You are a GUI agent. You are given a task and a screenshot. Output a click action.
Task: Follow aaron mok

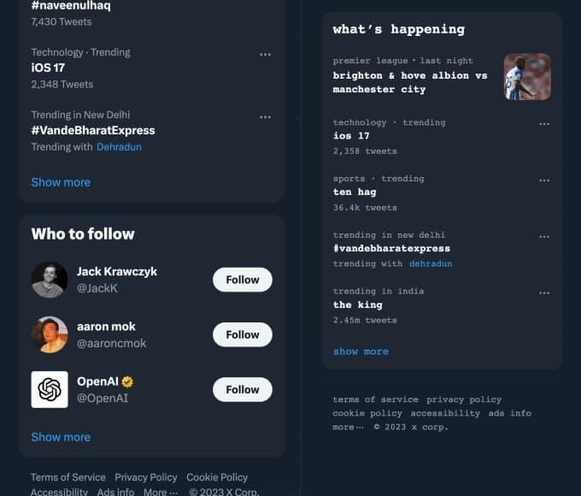point(242,334)
